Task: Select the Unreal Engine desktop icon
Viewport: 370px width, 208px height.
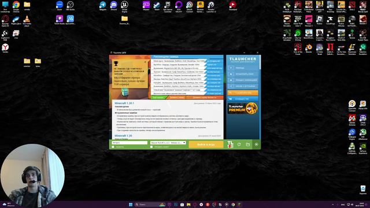Action: (124, 6)
